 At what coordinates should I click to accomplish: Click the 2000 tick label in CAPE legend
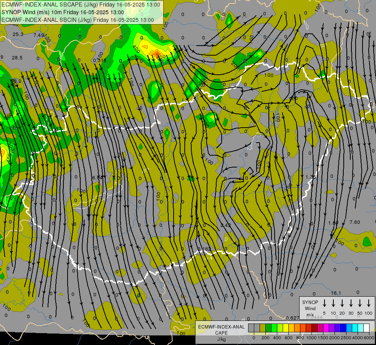coord(335,338)
